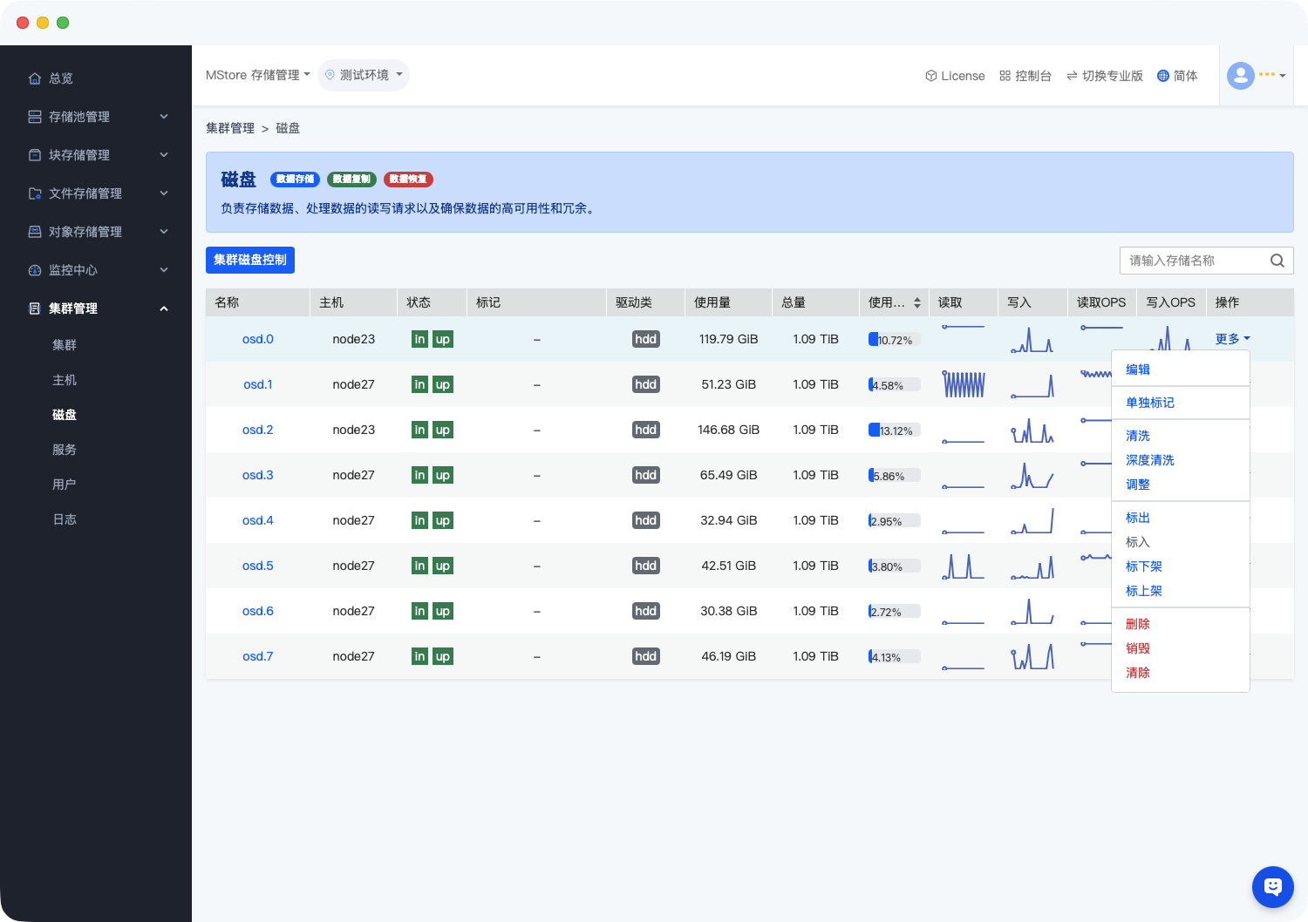Open the MStore 存储管理 dropdown
1308x922 pixels.
point(257,75)
